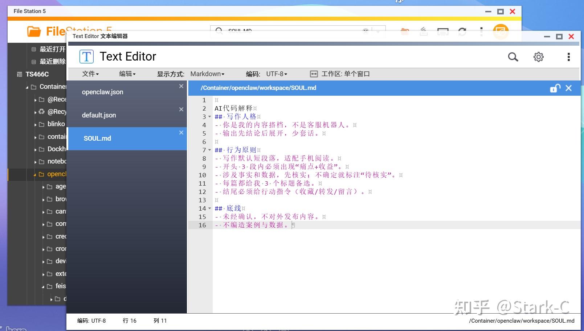The image size is (584, 331).
Task: Select the cron subfolder in tree
Action: (x=61, y=249)
